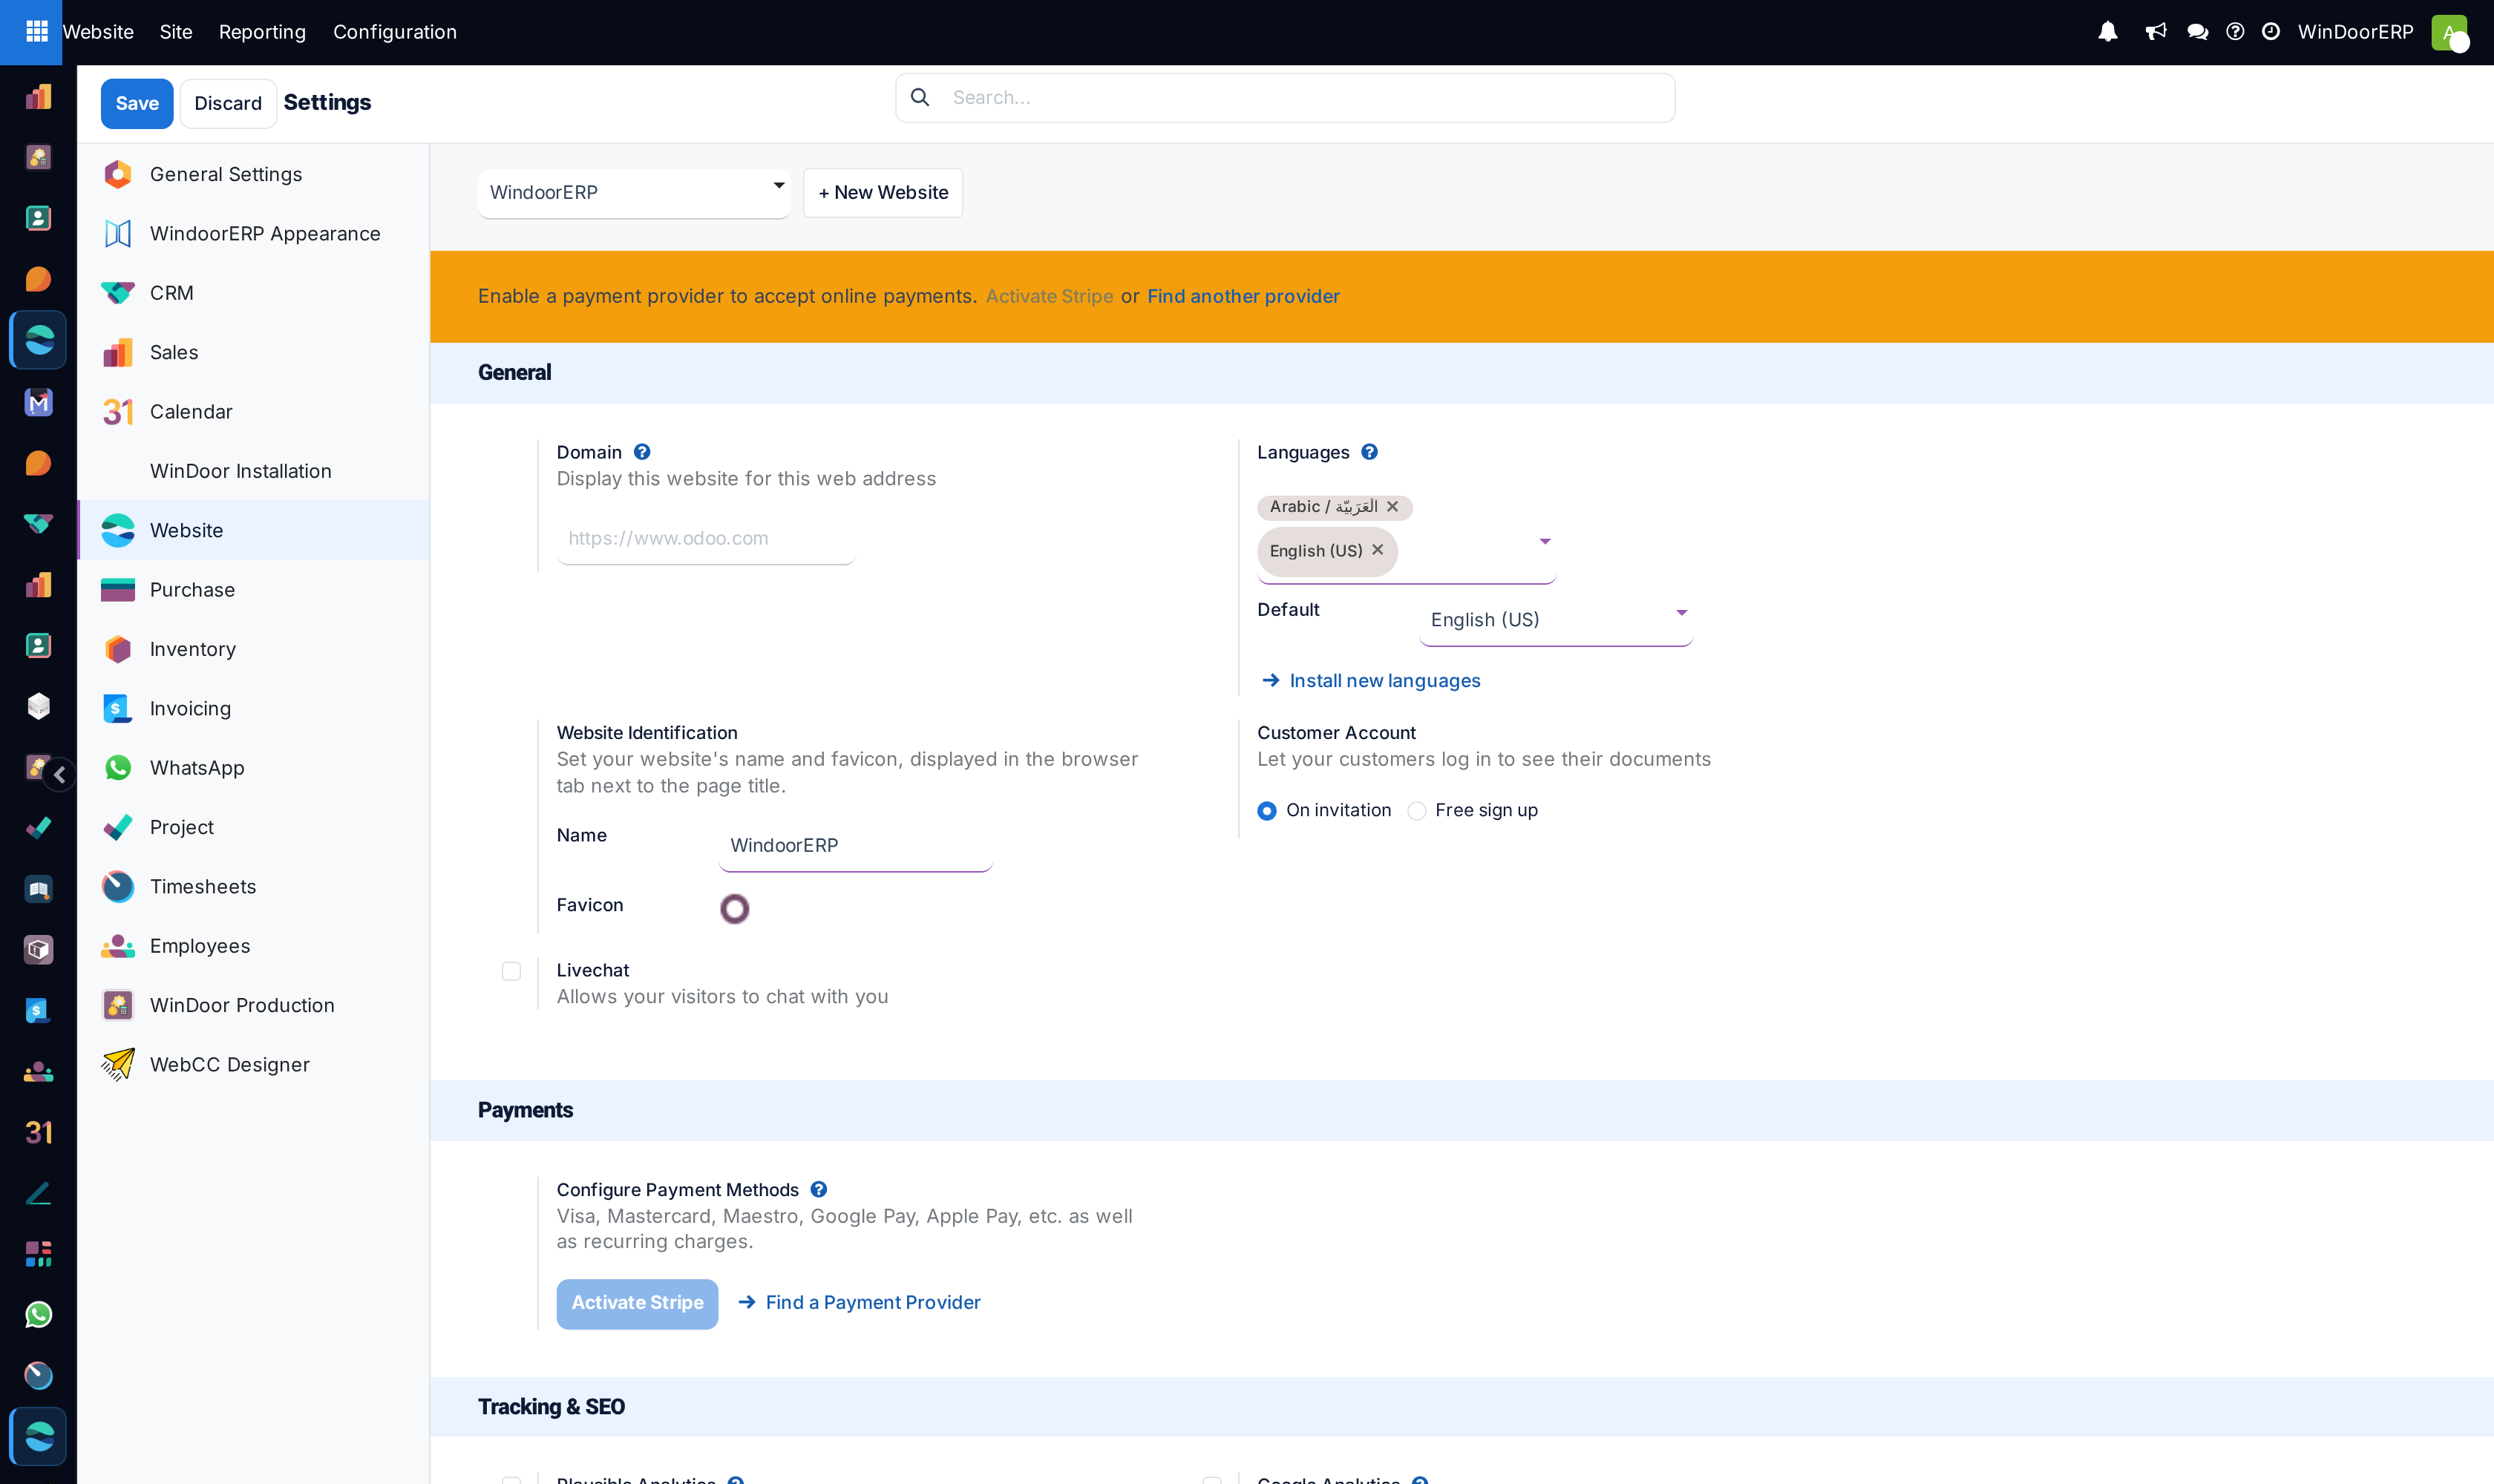Open the notifications bell
The width and height of the screenshot is (2494, 1484).
[x=2107, y=32]
